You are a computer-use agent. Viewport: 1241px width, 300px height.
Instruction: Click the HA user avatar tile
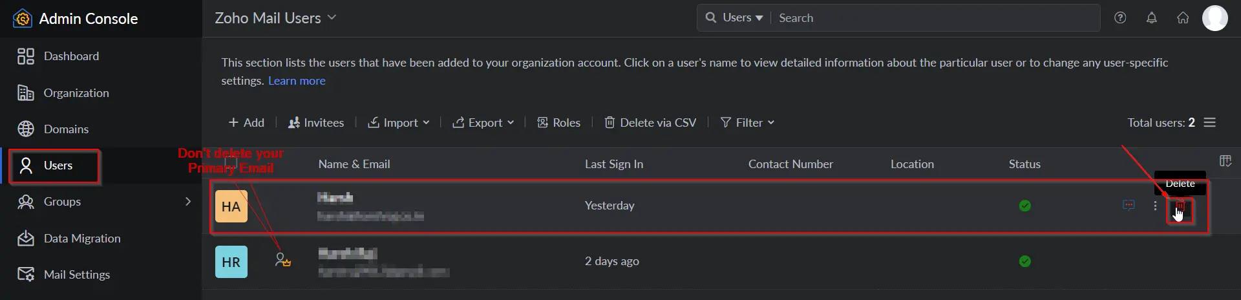231,206
